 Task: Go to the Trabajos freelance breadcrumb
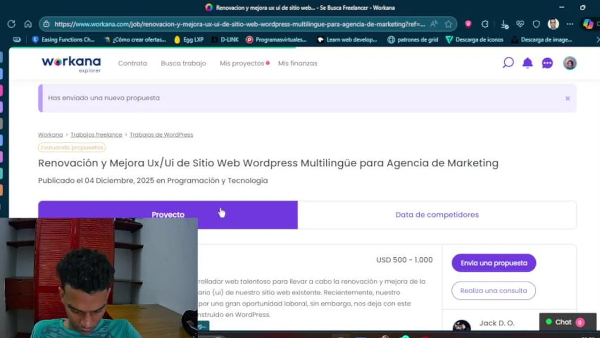click(x=96, y=135)
